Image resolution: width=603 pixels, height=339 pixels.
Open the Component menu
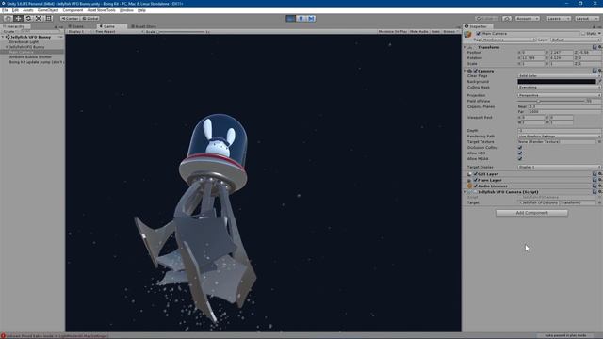(x=73, y=10)
